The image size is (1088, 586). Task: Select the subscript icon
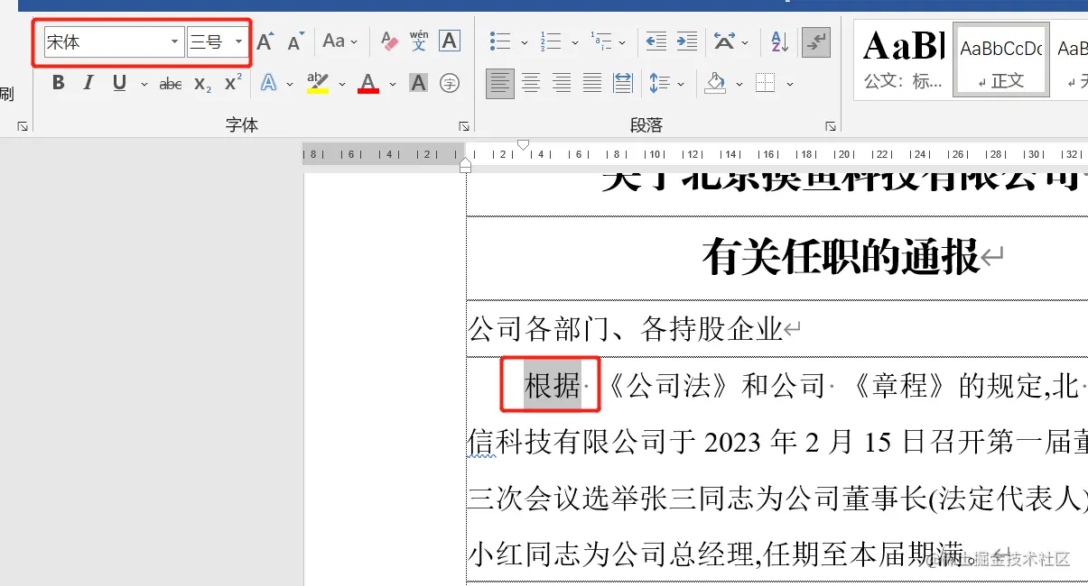200,83
